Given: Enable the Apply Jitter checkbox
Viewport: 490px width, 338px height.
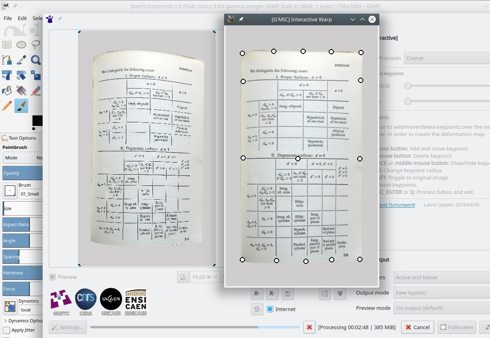Looking at the screenshot, I should point(7,330).
